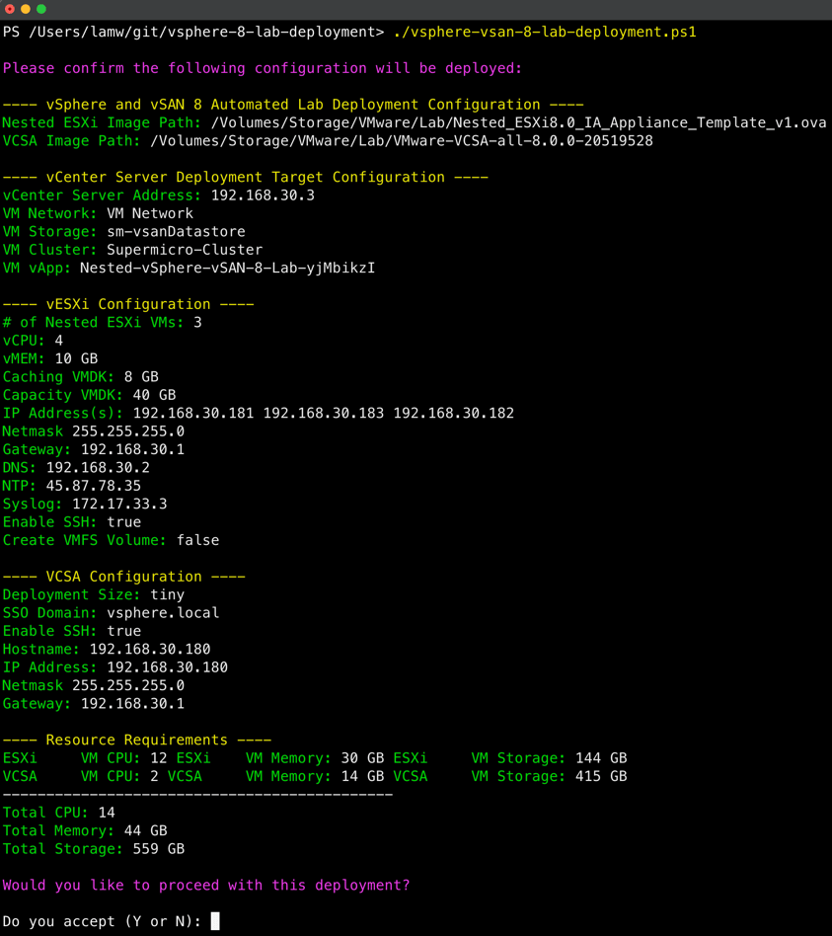This screenshot has width=832, height=936.
Task: Close the terminal window with red button
Action: click(x=10, y=9)
